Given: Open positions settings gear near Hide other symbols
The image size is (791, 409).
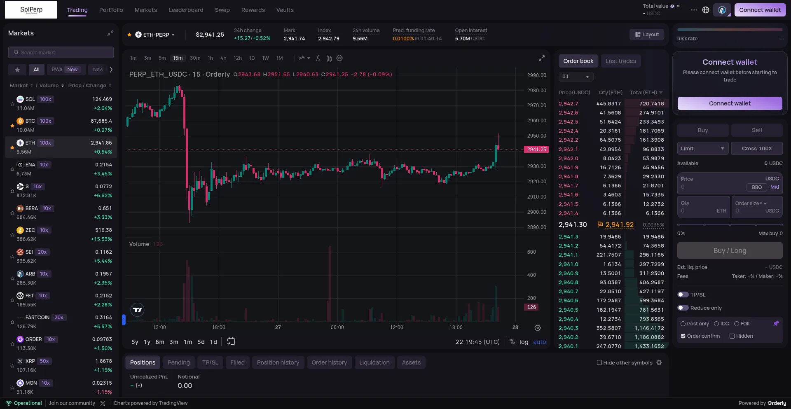Looking at the screenshot, I should 659,362.
